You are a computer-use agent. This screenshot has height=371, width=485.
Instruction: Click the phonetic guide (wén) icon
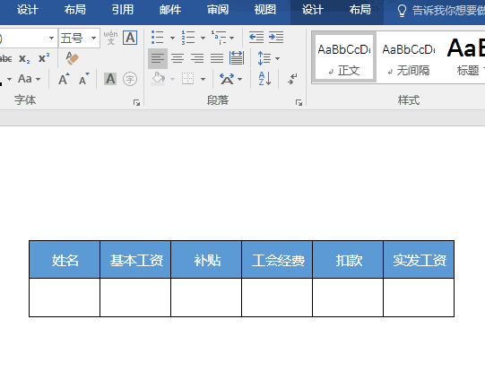point(110,38)
